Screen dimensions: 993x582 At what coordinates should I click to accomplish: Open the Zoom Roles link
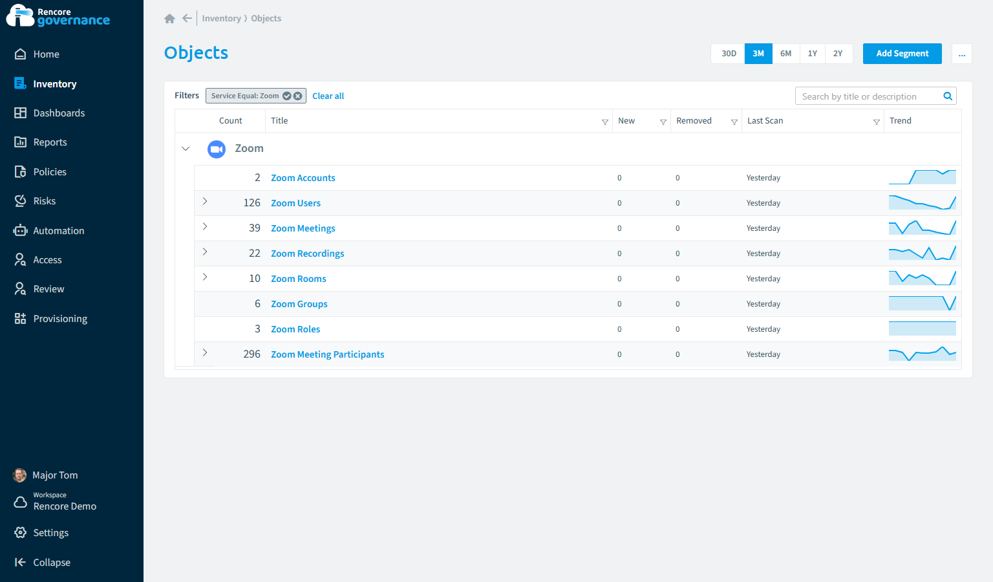coord(295,329)
